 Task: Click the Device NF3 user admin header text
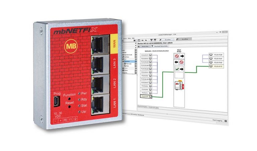(x=155, y=43)
